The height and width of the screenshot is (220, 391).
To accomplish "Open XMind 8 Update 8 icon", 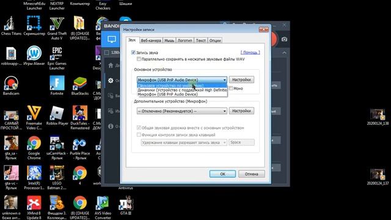I will click(x=34, y=208).
